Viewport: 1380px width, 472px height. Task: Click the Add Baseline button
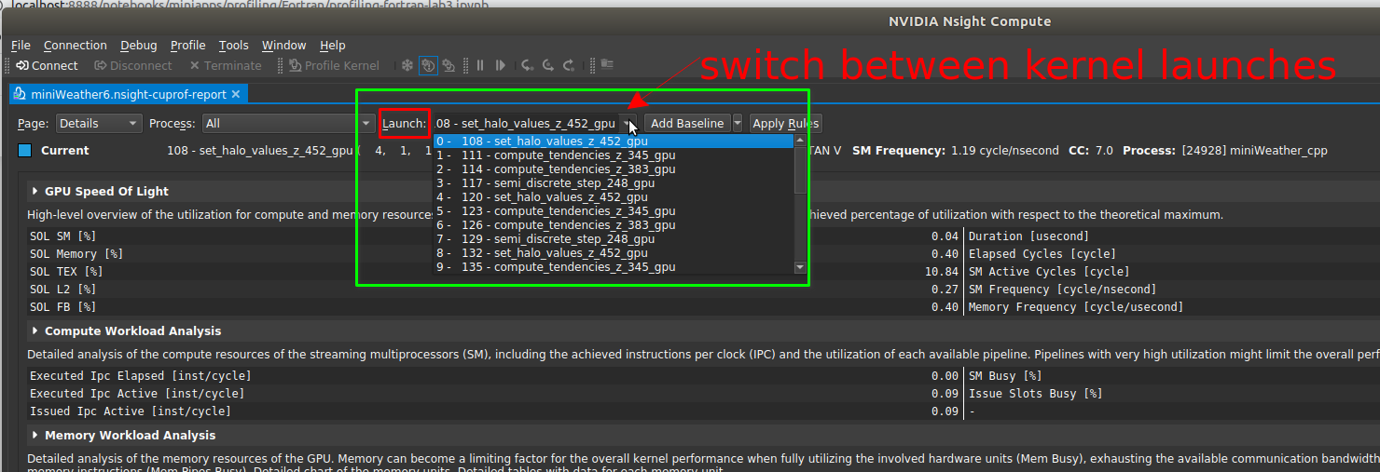pyautogui.click(x=686, y=123)
